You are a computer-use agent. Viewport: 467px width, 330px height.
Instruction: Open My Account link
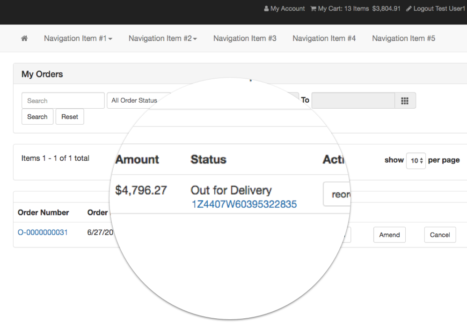(x=285, y=8)
